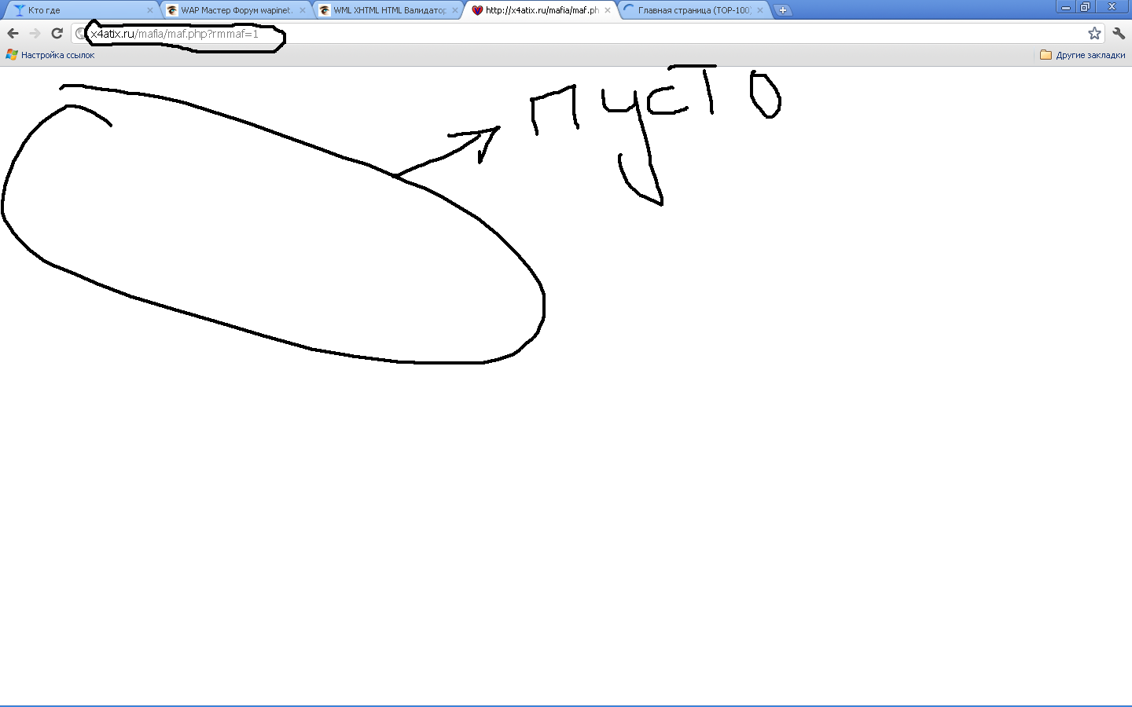Screen dimensions: 1132x707
Task: Close the "Кто где" tab
Action: (150, 10)
